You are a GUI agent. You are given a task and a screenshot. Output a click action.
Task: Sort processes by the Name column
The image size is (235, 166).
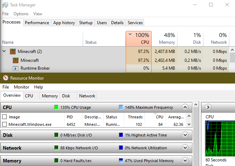tap(42, 39)
